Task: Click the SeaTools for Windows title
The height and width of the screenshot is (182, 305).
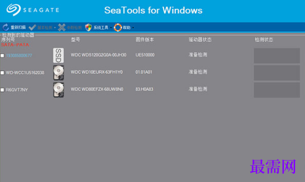Action: coord(153,10)
